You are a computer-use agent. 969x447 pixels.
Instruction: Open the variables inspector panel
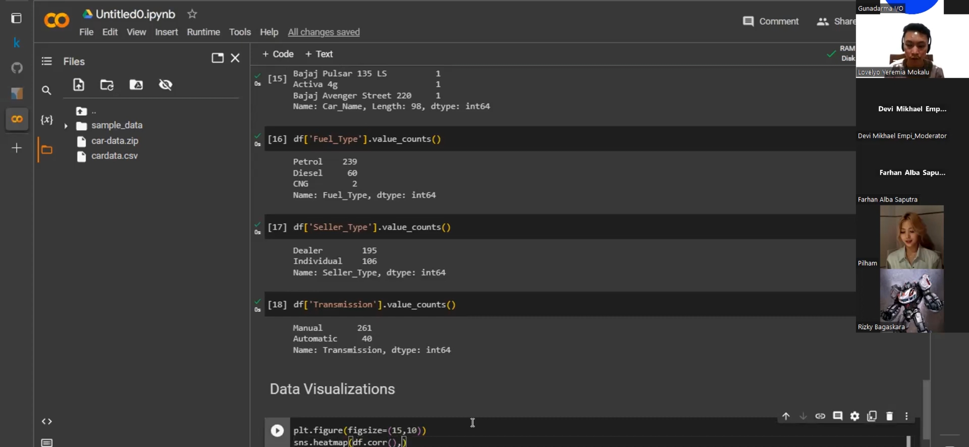click(47, 120)
